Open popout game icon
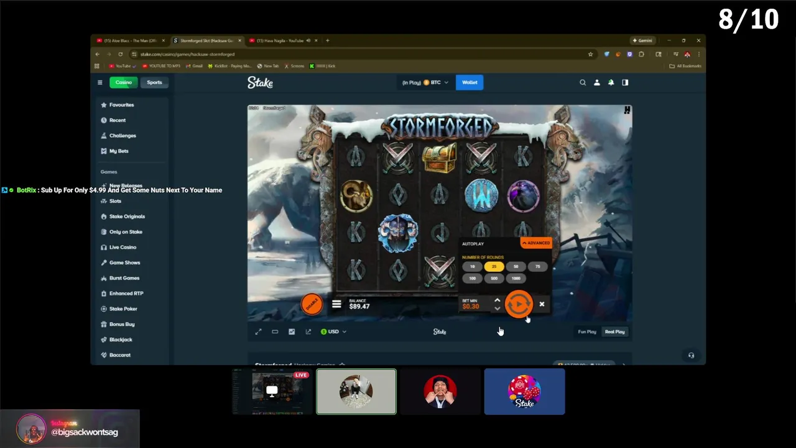Screen dimensions: 796x448 (x=308, y=332)
